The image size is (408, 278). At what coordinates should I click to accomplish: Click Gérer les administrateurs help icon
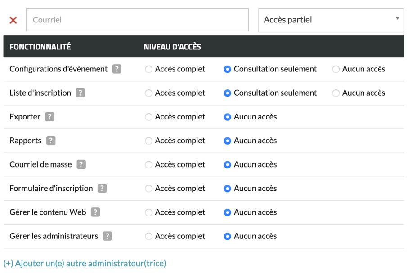click(107, 236)
